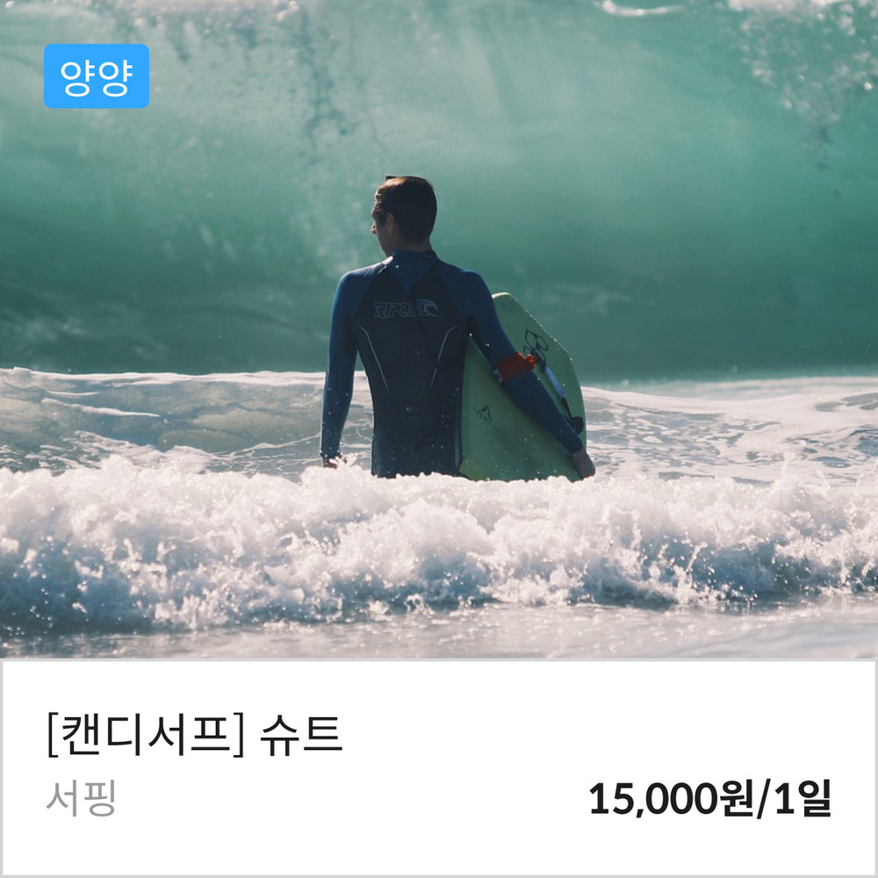The image size is (878, 878).
Task: Click the red leash armband
Action: [x=514, y=367]
